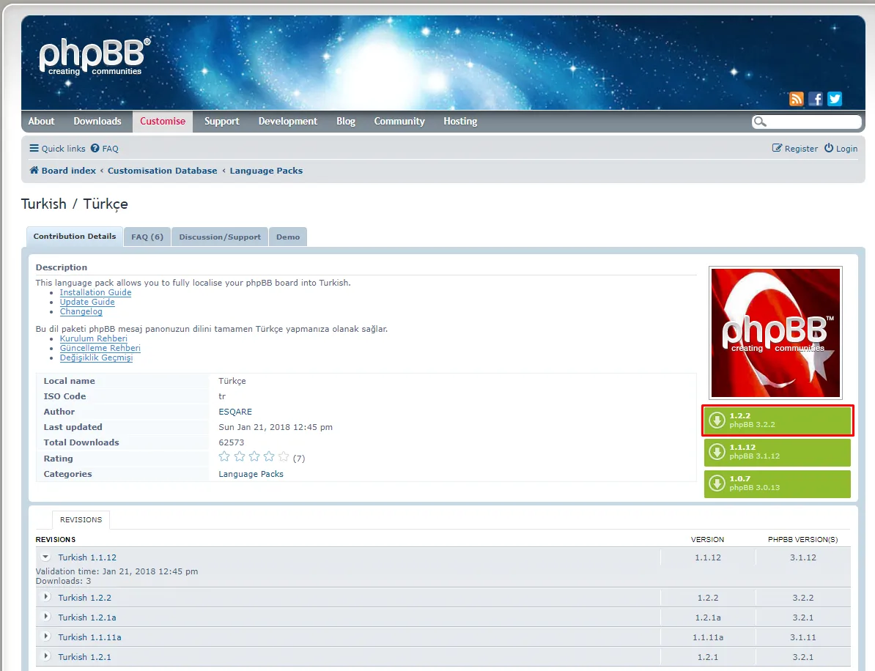Viewport: 875px width, 671px height.
Task: Go to Board index breadcrumb
Action: coord(69,170)
